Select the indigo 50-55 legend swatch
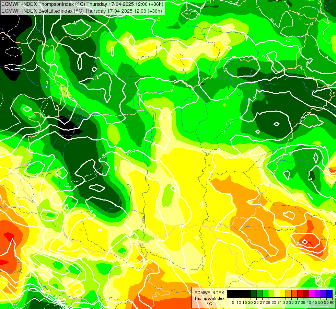 coord(324,294)
